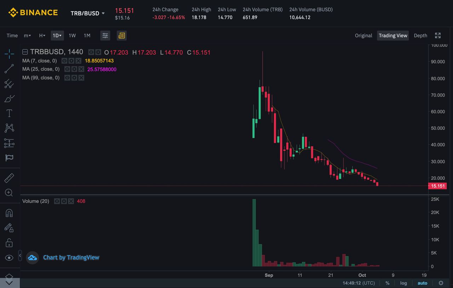Open MA 25 settings gear

[74, 69]
